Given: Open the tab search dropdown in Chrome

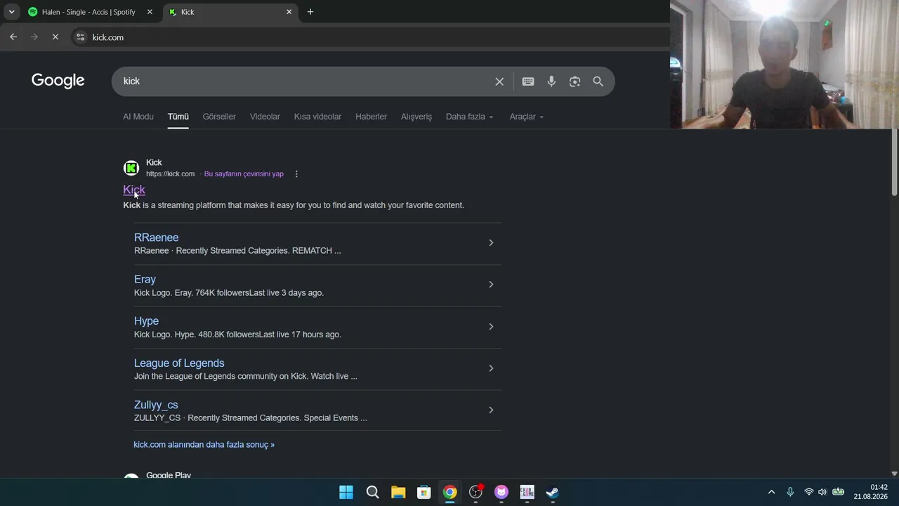Looking at the screenshot, I should (11, 12).
